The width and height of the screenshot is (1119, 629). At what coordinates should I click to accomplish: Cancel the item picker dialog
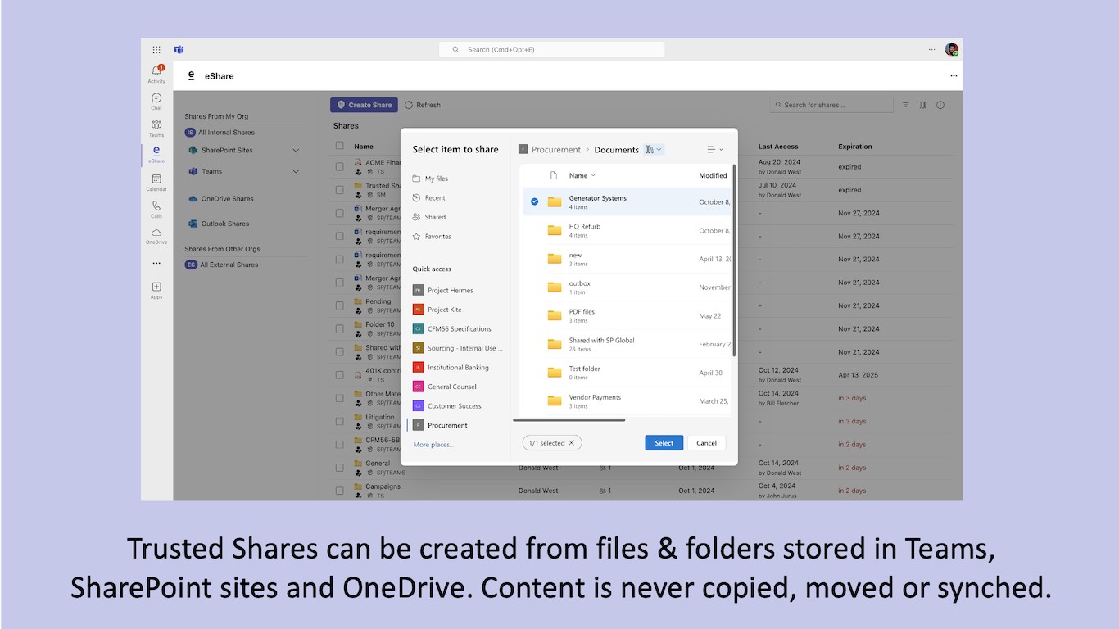706,443
